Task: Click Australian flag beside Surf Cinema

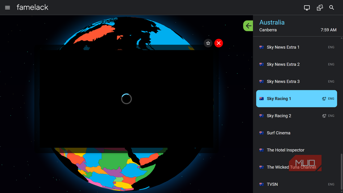Action: 261,133
